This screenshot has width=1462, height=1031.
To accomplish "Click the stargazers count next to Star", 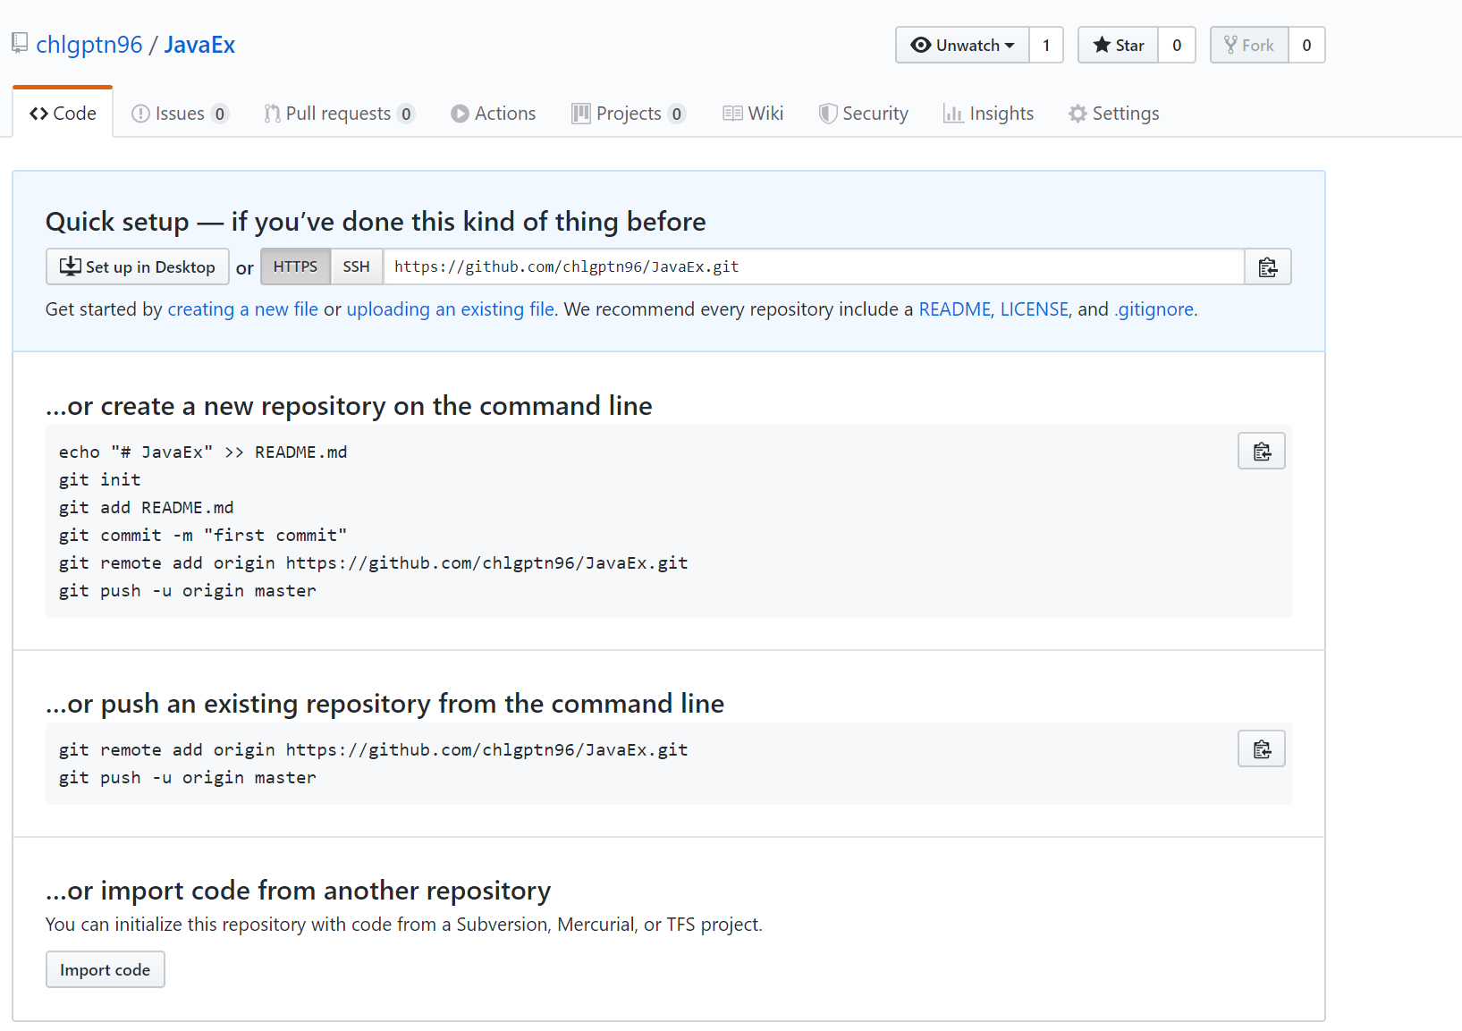I will tap(1177, 45).
